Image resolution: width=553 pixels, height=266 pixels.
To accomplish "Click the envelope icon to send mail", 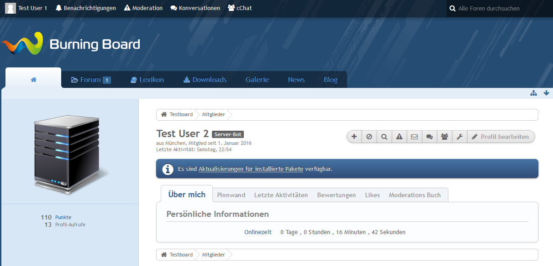I will point(414,137).
